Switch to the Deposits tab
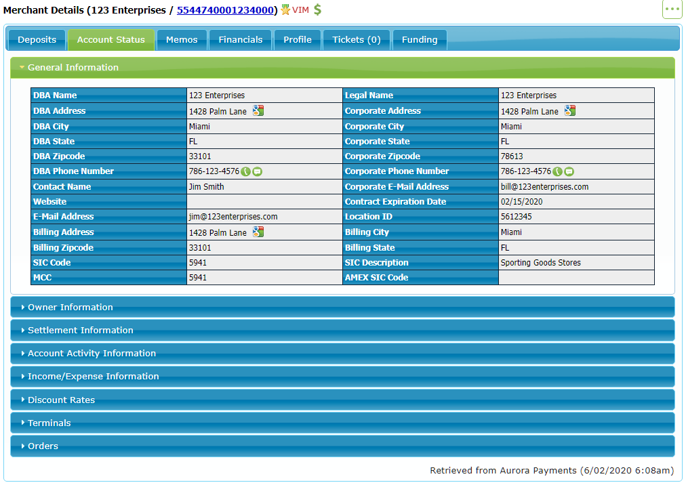Screen dimensions: 686x485 point(37,40)
